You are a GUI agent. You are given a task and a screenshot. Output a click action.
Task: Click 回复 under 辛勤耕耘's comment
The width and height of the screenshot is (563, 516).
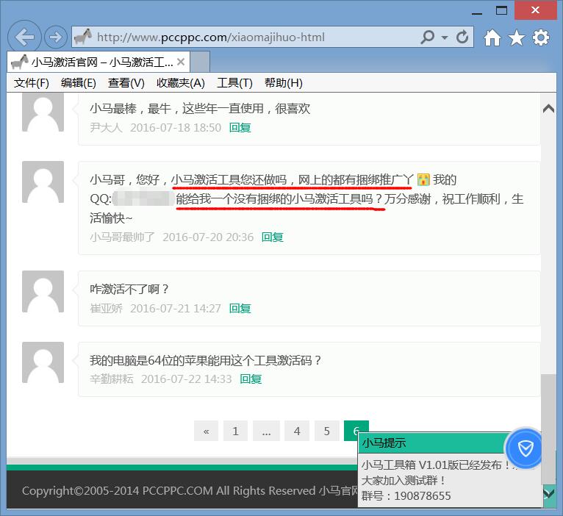click(x=251, y=379)
